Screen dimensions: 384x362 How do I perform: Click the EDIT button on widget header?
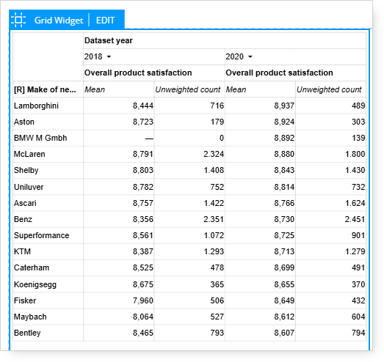(x=105, y=21)
